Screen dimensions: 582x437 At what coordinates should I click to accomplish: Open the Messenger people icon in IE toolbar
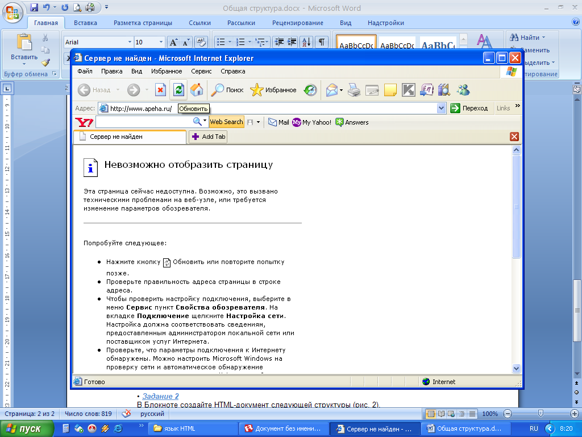tap(463, 89)
